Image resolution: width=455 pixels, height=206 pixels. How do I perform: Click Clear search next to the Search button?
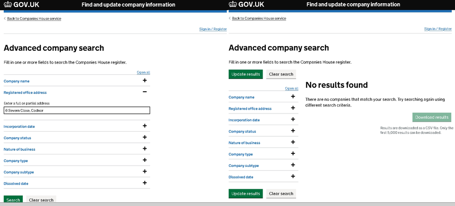pyautogui.click(x=41, y=200)
